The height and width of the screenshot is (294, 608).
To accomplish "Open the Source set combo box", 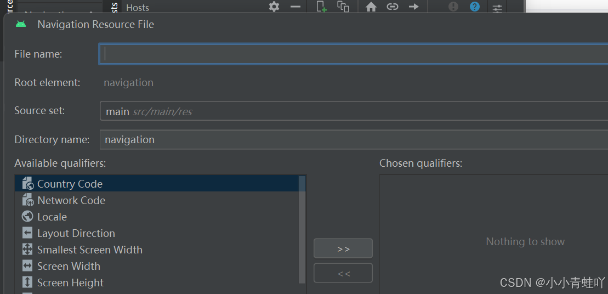I will click(x=354, y=111).
